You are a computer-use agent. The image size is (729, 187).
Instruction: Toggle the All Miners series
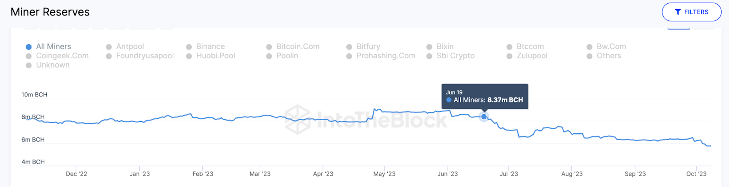point(53,46)
